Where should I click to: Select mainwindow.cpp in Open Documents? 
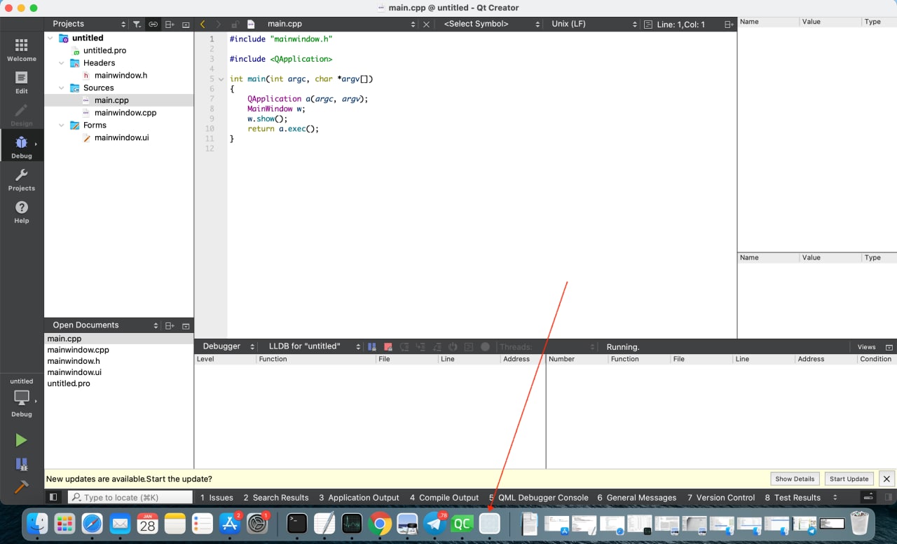78,350
